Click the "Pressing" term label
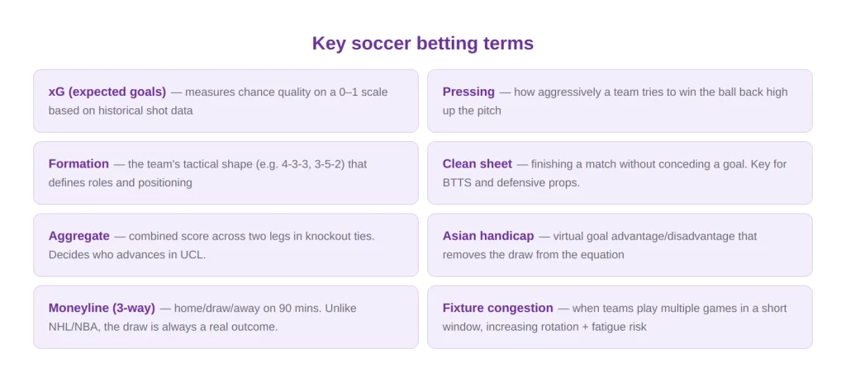This screenshot has width=846, height=382. click(468, 92)
